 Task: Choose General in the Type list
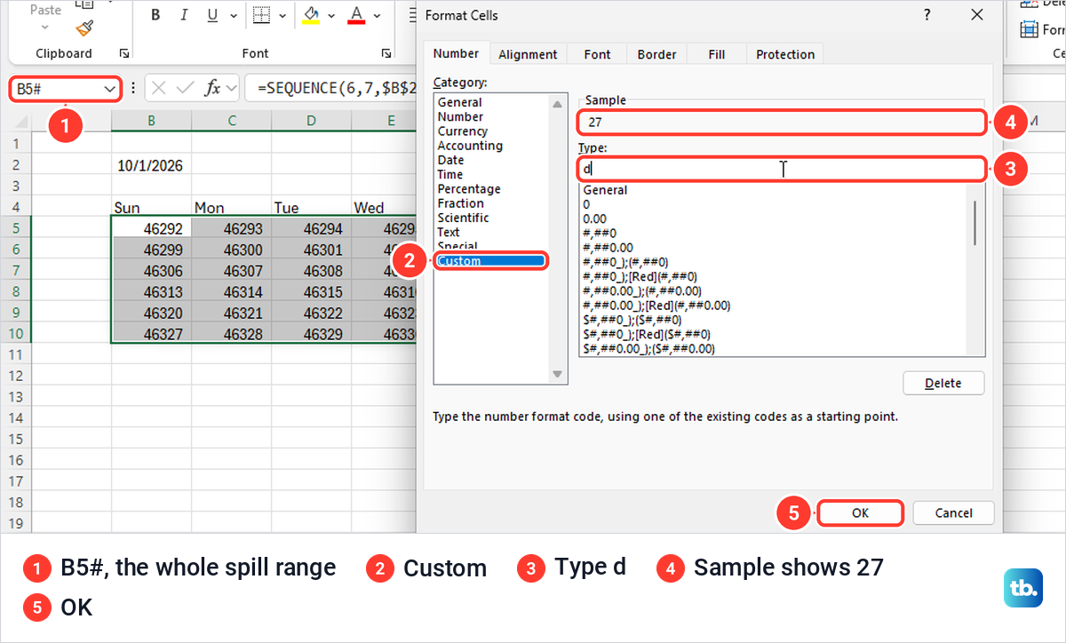(x=605, y=190)
